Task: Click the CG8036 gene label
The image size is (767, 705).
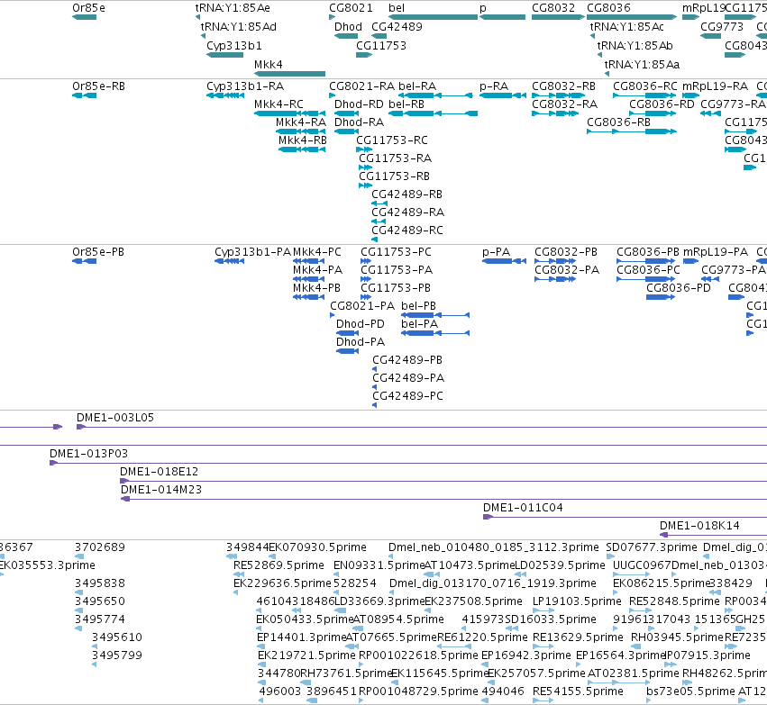Action: click(x=608, y=8)
